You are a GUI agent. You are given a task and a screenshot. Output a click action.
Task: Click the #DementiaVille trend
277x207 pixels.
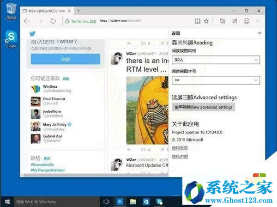(42, 164)
